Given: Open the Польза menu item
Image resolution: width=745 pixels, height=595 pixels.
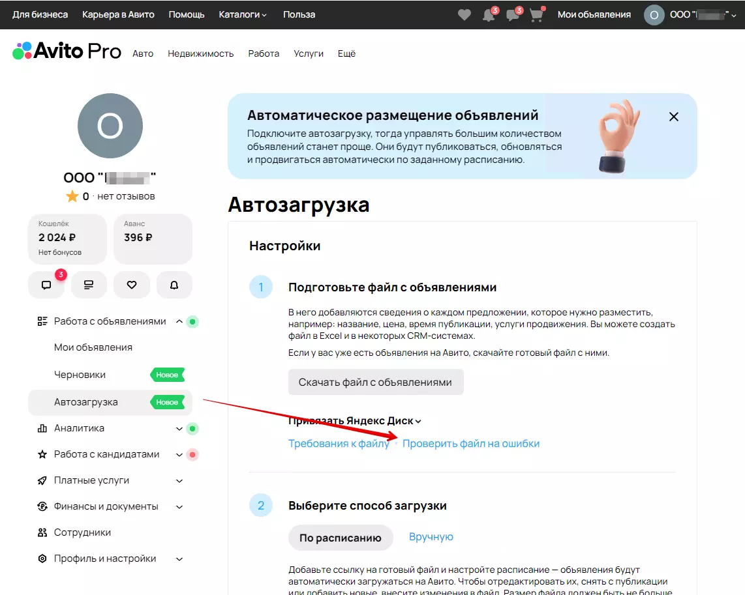Looking at the screenshot, I should pyautogui.click(x=299, y=15).
